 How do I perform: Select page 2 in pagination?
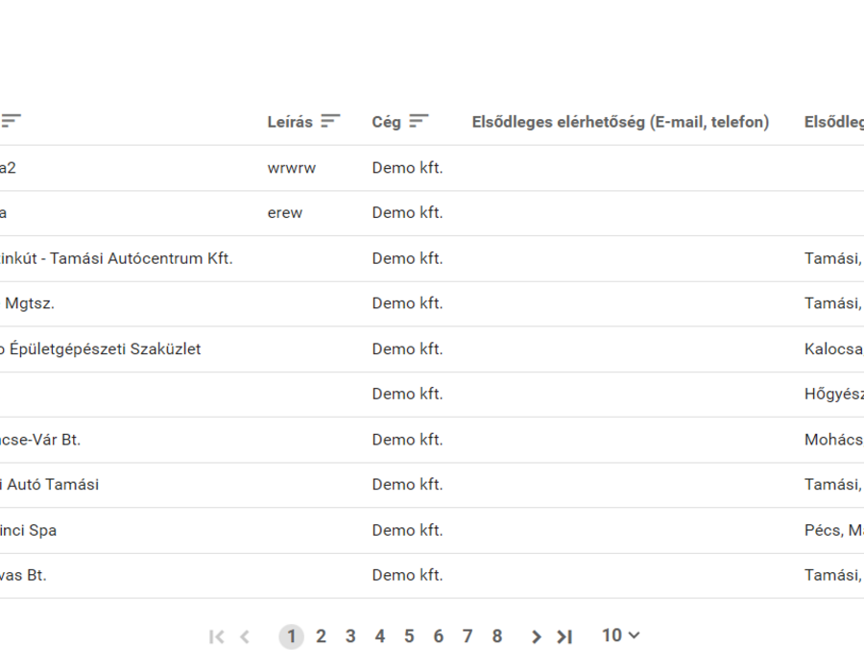[x=321, y=636]
